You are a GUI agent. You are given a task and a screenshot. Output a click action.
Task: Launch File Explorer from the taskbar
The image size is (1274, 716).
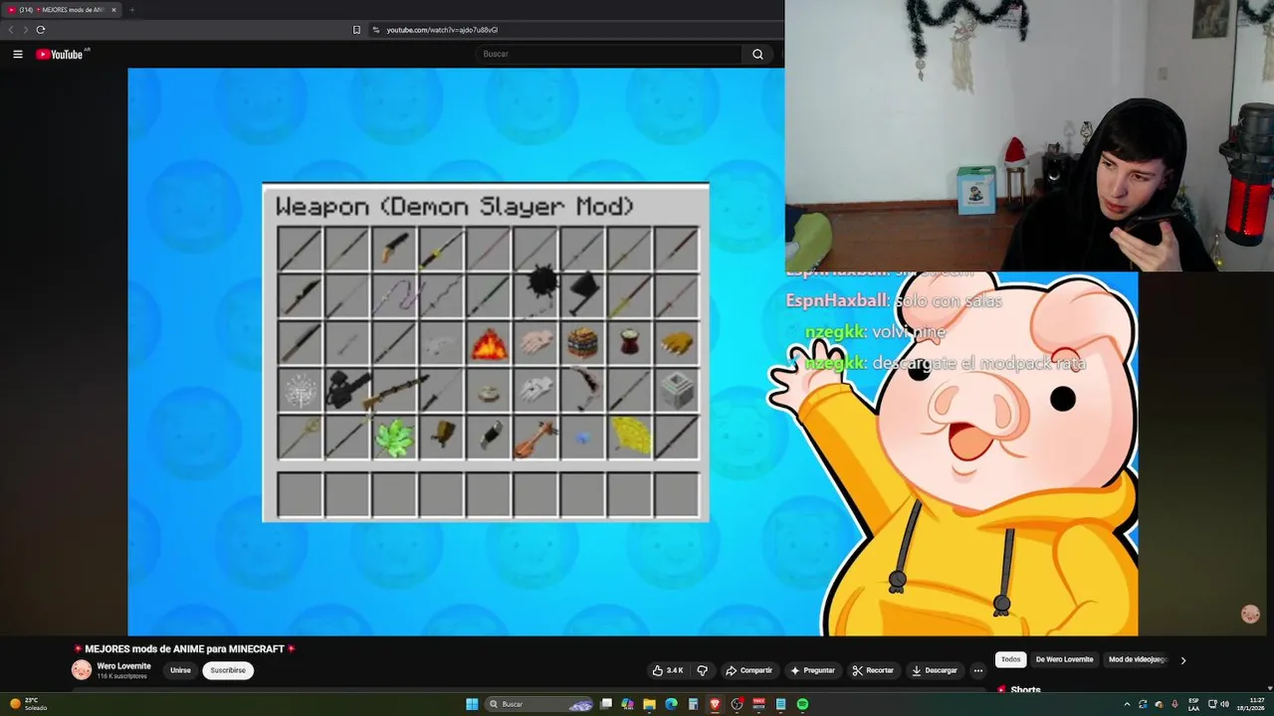649,704
